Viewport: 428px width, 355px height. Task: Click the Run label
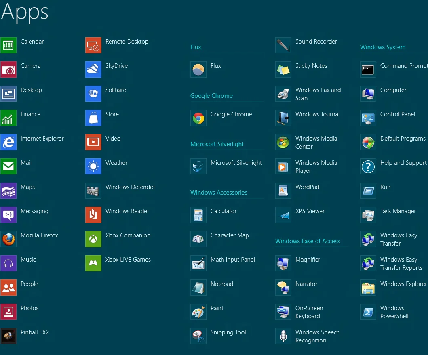[x=385, y=187]
